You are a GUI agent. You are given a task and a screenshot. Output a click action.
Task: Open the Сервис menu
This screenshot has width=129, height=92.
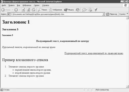pyautogui.click(x=37, y=5)
